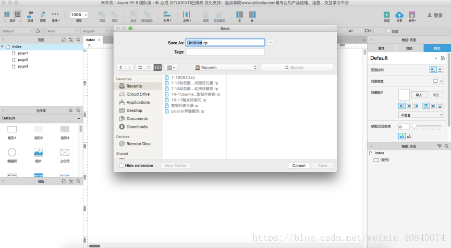Open the More (更多) tools menu
451x248 pixels.
pyautogui.click(x=55, y=16)
